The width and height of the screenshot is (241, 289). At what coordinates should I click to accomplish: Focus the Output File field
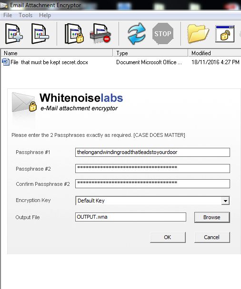pyautogui.click(x=131, y=217)
